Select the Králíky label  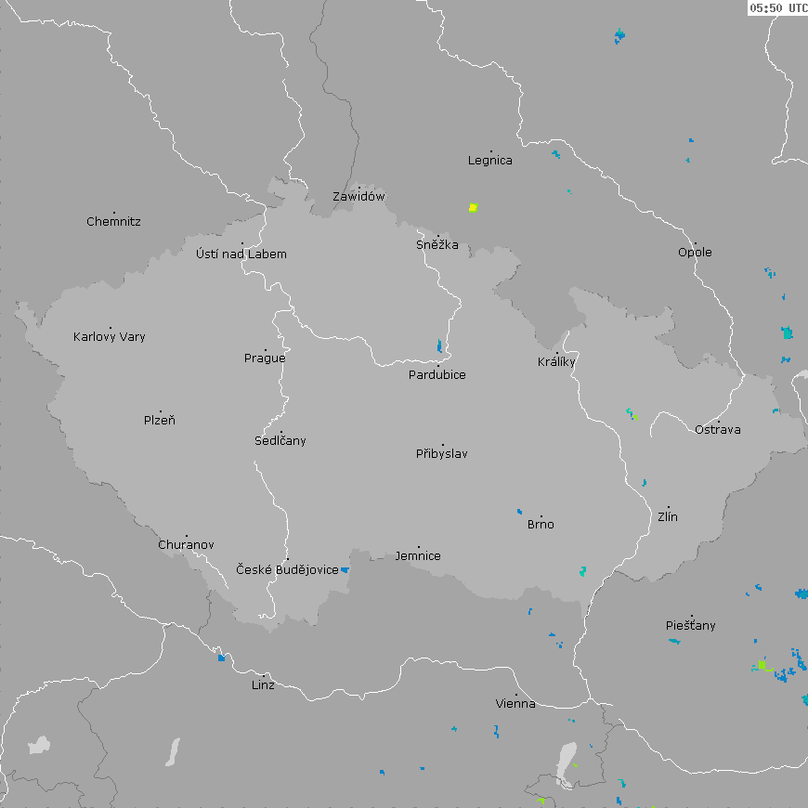(556, 362)
